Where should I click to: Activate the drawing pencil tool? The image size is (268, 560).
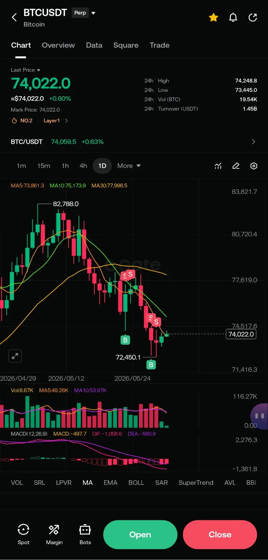pos(236,166)
